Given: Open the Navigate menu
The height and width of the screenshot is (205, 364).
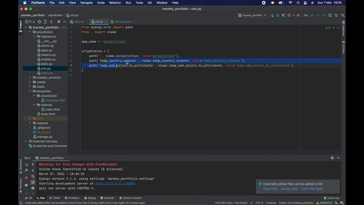Looking at the screenshot, I should point(86,3).
